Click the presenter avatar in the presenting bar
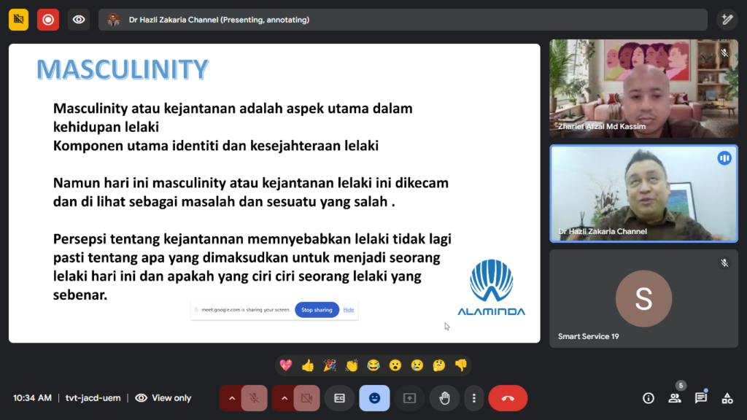 click(x=113, y=20)
